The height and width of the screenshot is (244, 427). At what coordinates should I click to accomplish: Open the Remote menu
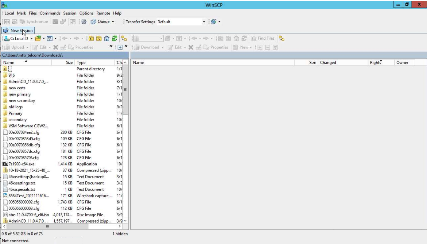(103, 13)
